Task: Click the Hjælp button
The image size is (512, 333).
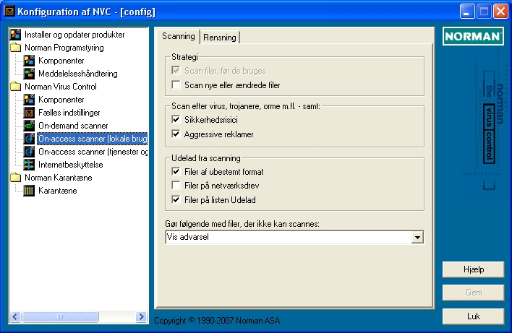Action: (474, 269)
